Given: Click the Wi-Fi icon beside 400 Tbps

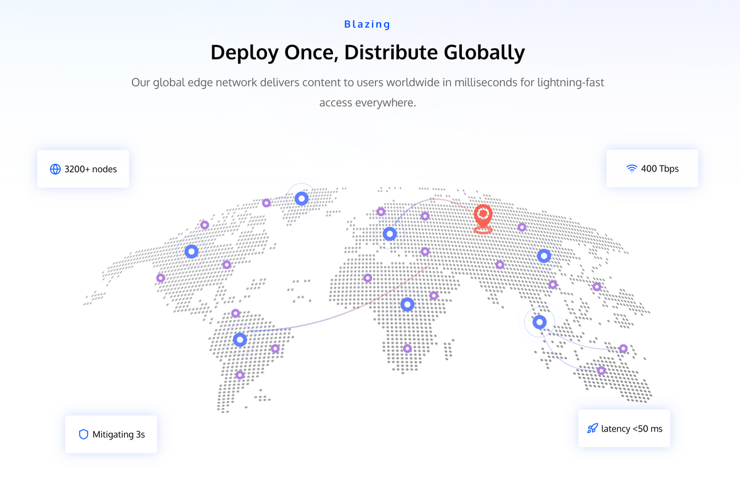Looking at the screenshot, I should (631, 169).
